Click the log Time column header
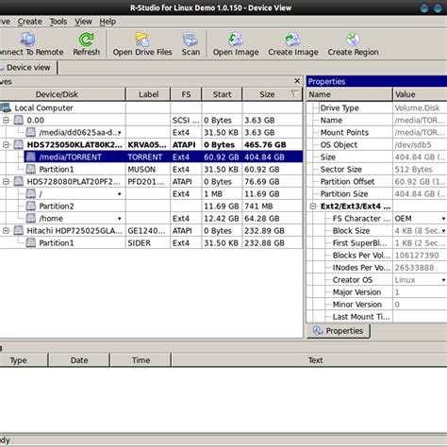The height and width of the screenshot is (447, 447). [141, 360]
